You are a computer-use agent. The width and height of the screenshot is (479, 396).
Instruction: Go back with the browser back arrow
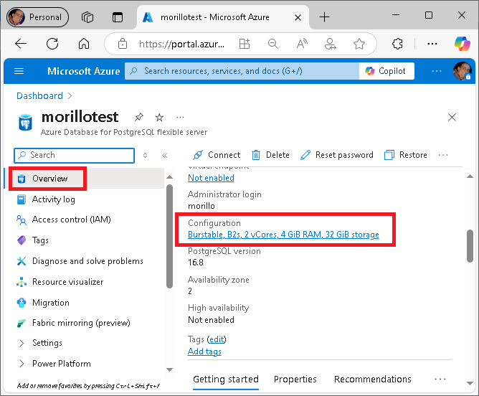pyautogui.click(x=21, y=44)
